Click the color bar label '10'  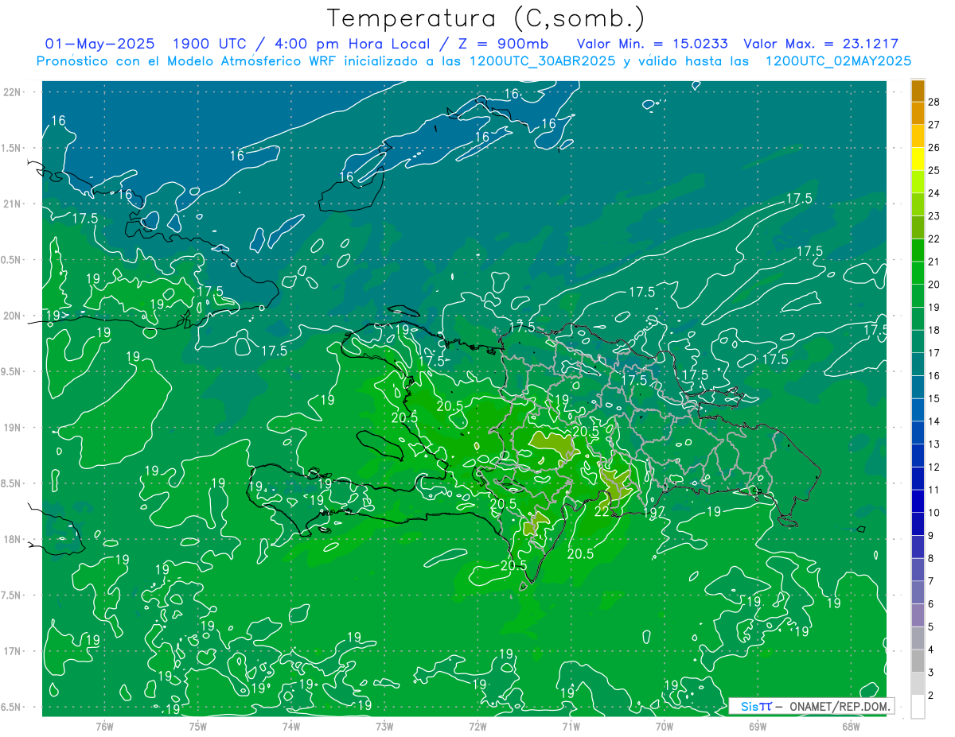[934, 513]
